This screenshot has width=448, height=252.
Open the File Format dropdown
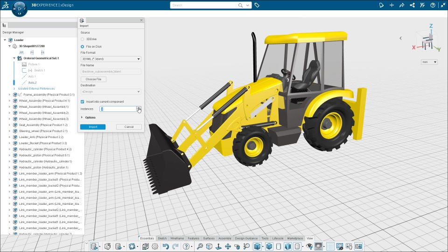pos(111,59)
